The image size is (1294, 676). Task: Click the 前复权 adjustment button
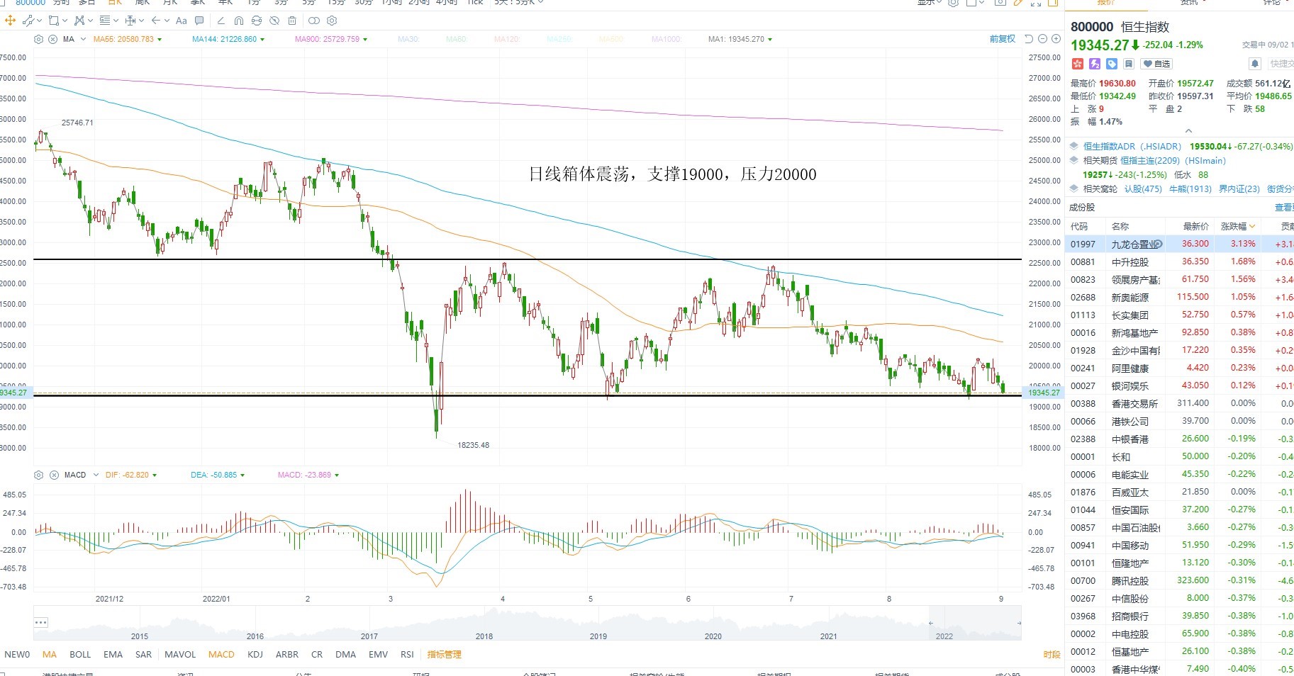click(x=1003, y=39)
